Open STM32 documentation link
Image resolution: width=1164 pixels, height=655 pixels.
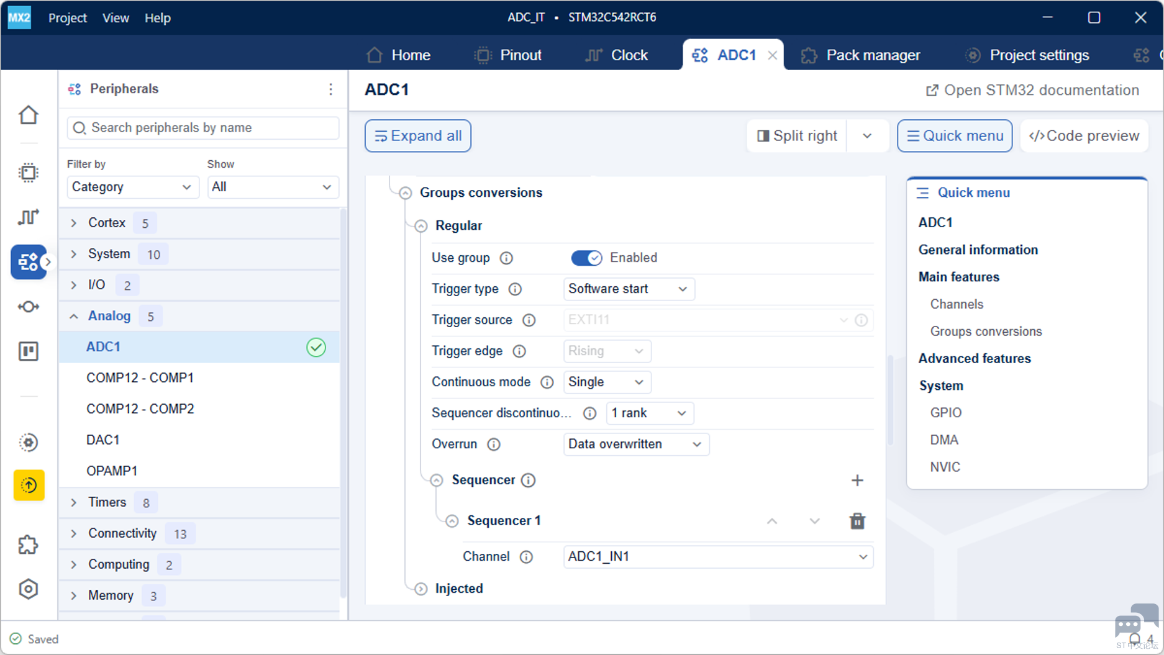[1032, 90]
